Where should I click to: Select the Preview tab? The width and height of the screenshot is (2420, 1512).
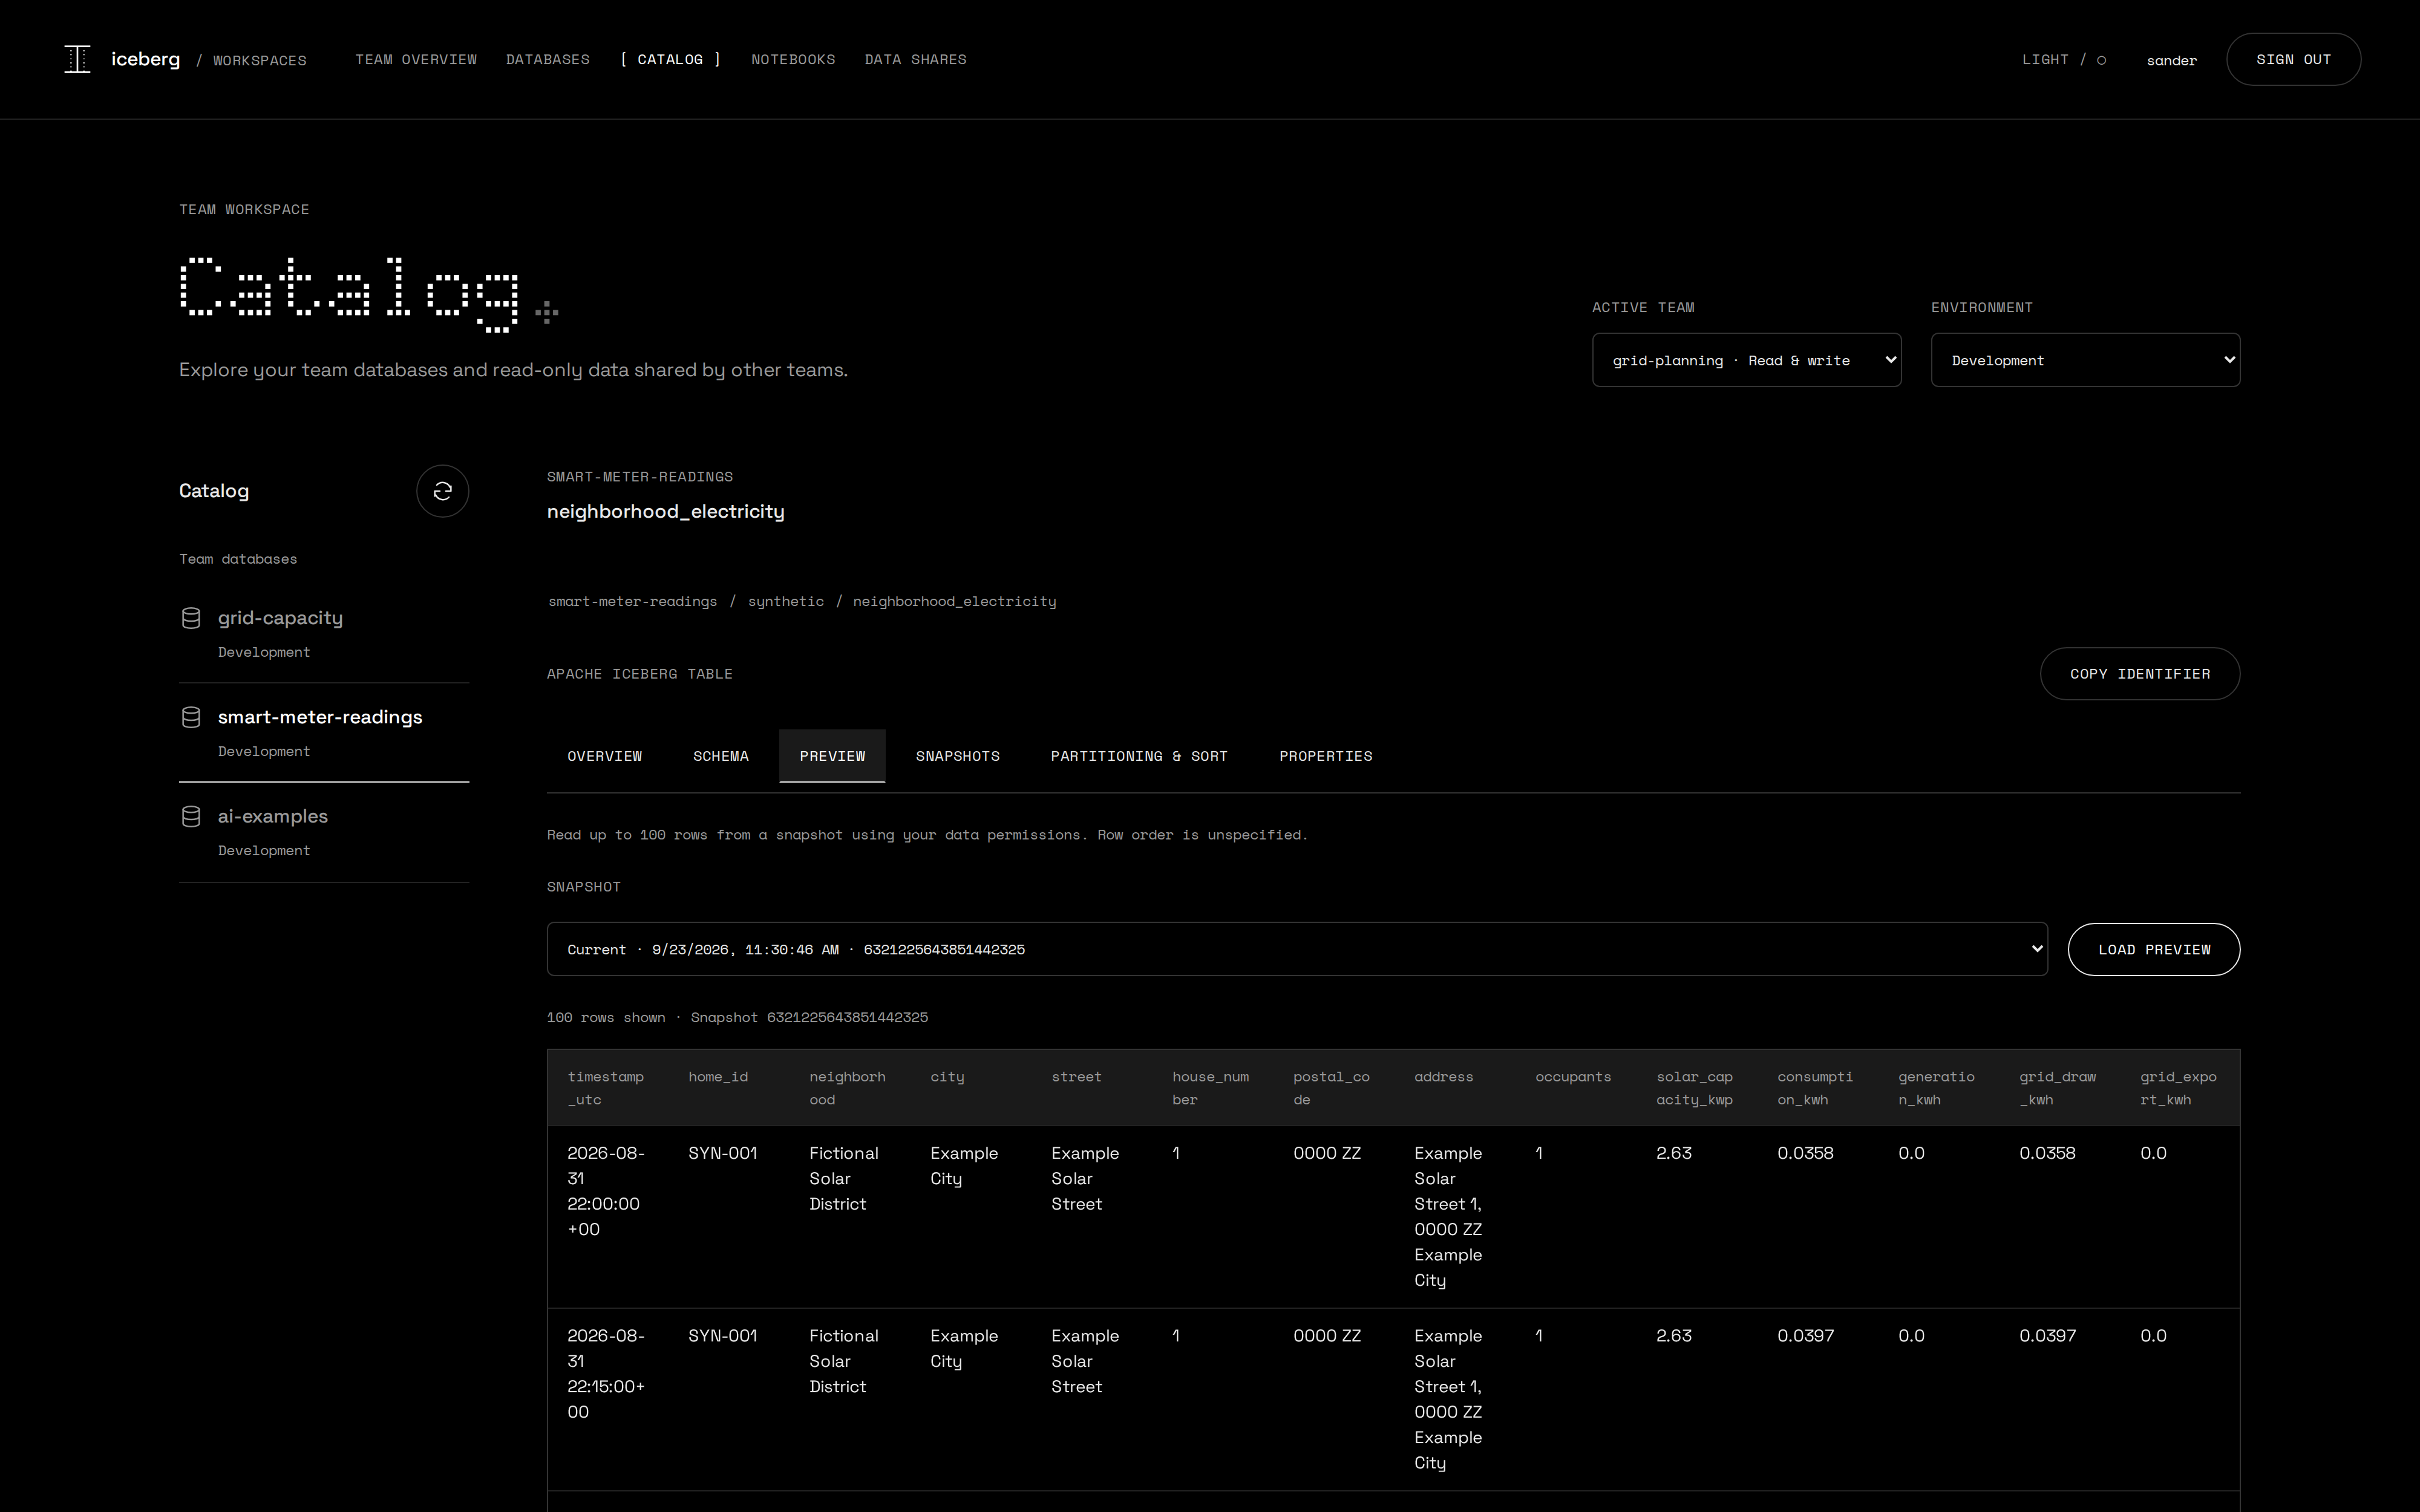coord(832,756)
